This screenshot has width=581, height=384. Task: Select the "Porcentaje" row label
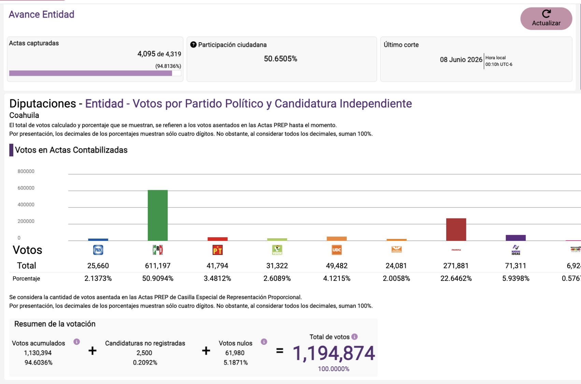point(26,279)
